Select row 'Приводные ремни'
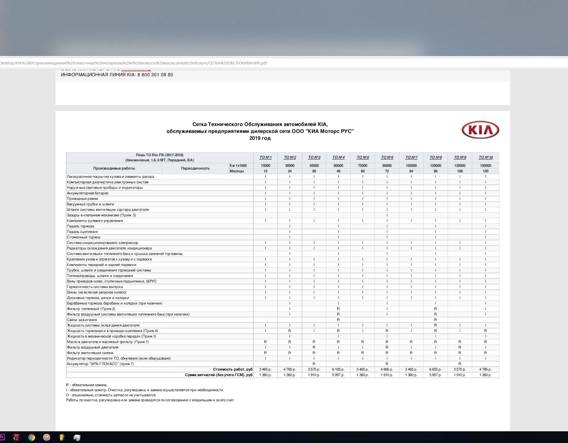Image resolution: width=568 pixels, height=443 pixels. [x=282, y=199]
